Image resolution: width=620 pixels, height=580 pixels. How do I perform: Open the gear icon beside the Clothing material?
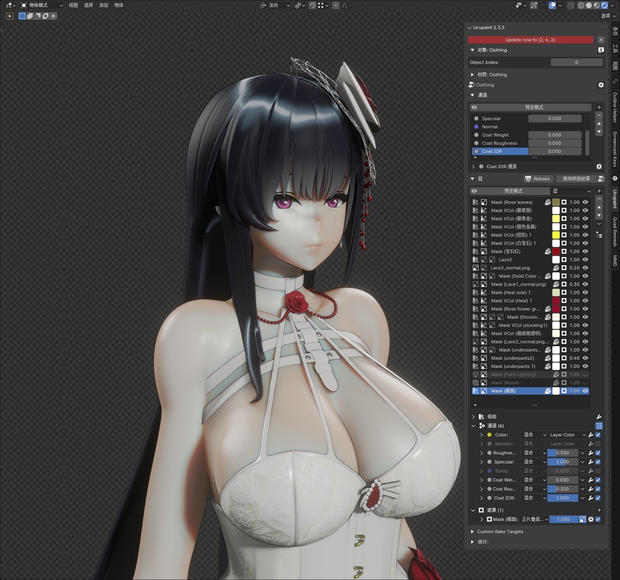[601, 85]
